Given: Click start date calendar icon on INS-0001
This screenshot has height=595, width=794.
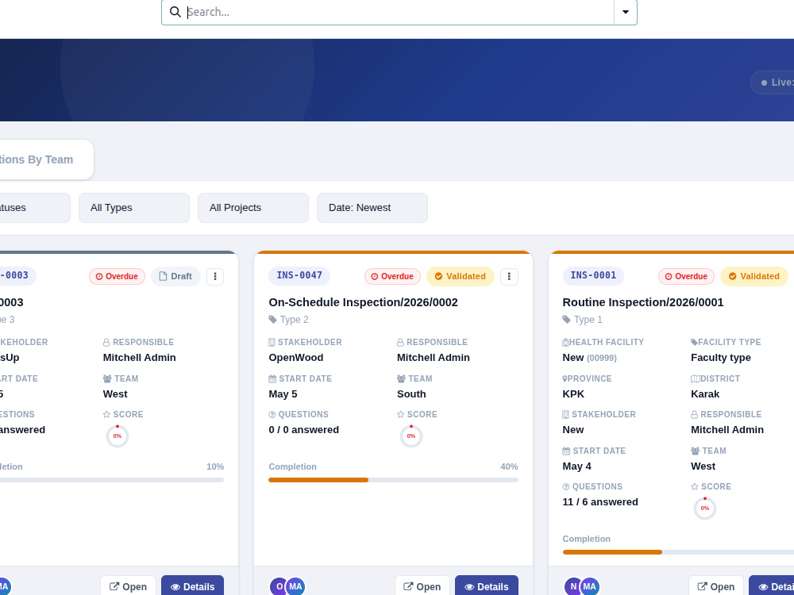Looking at the screenshot, I should point(566,451).
